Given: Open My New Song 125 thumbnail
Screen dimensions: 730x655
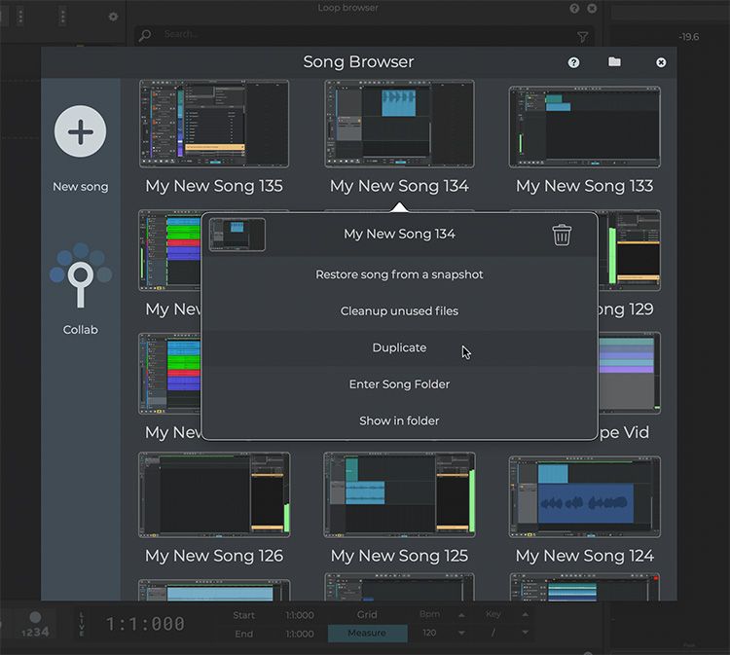Looking at the screenshot, I should pos(399,494).
